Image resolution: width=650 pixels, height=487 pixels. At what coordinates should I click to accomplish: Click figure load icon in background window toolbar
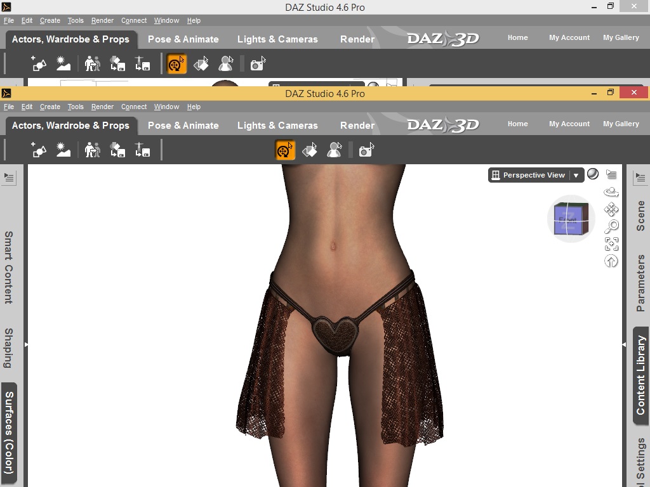click(92, 64)
